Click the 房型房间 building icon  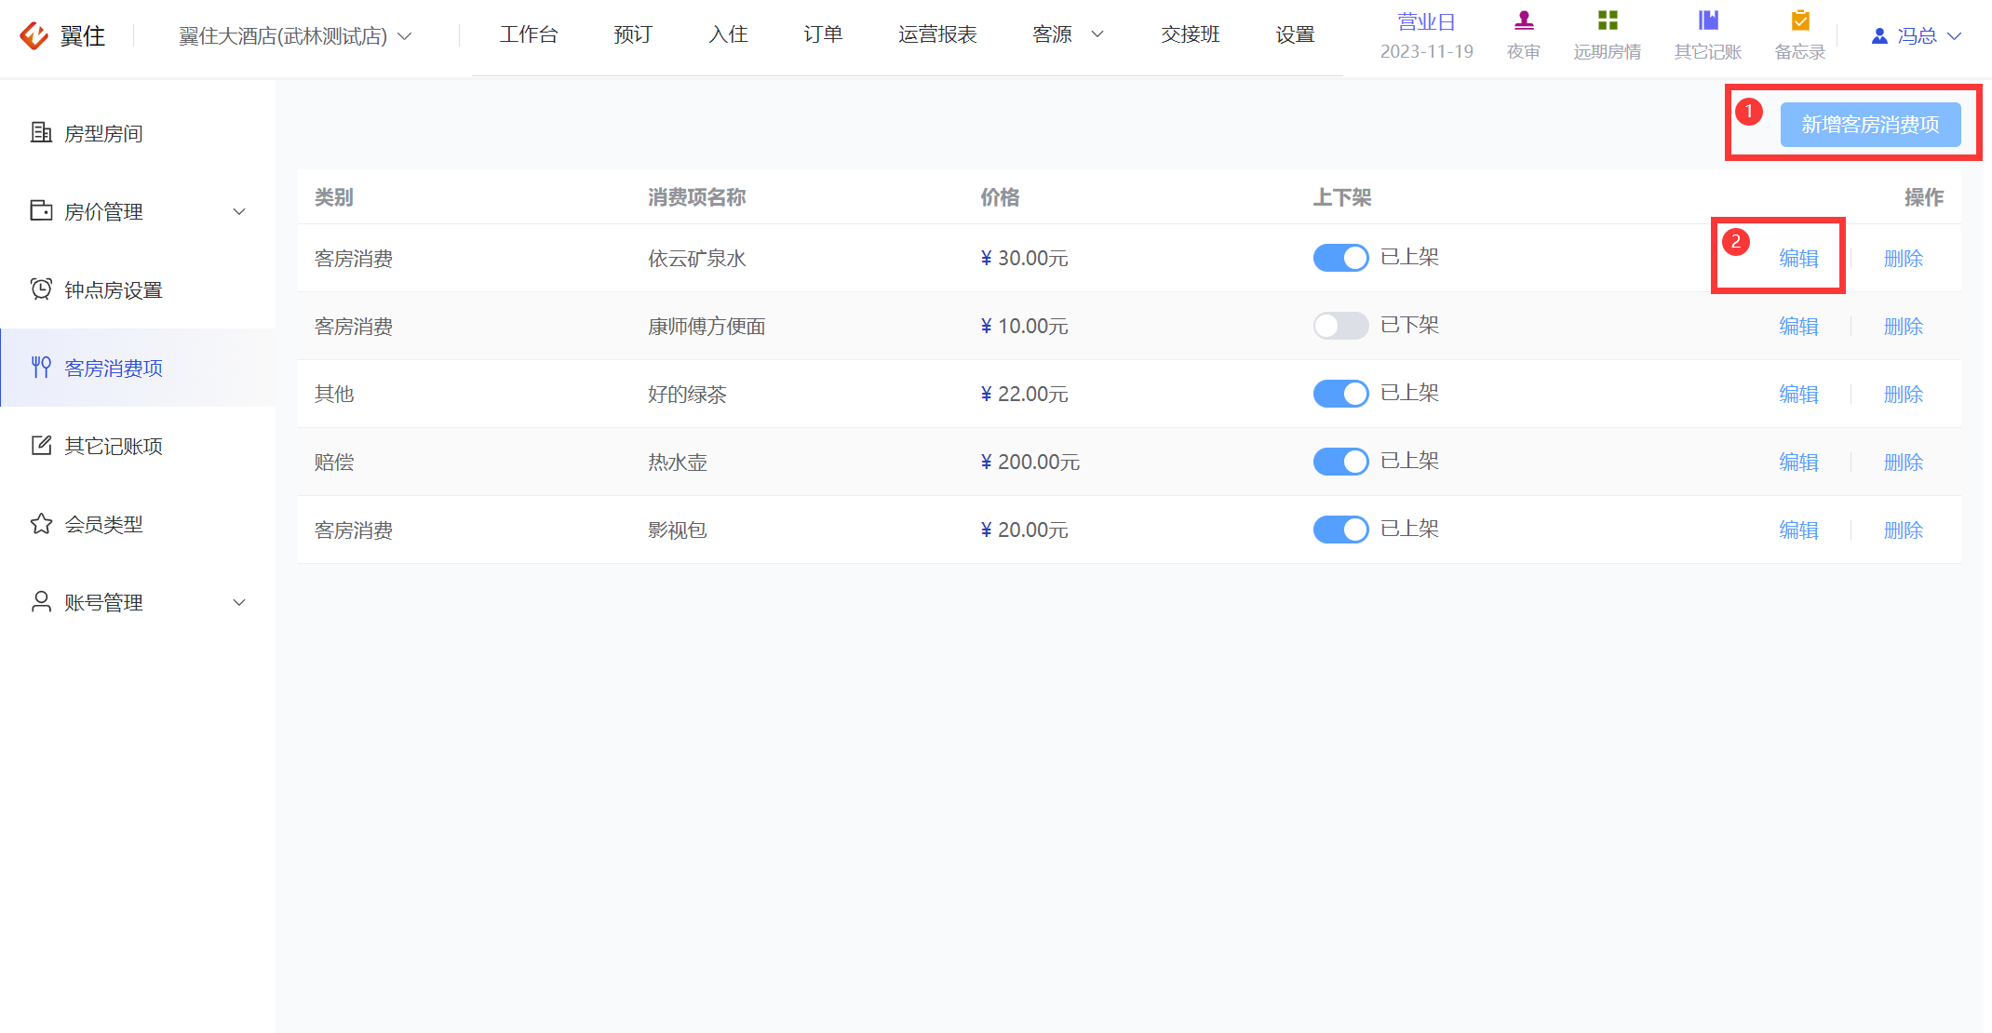tap(41, 133)
